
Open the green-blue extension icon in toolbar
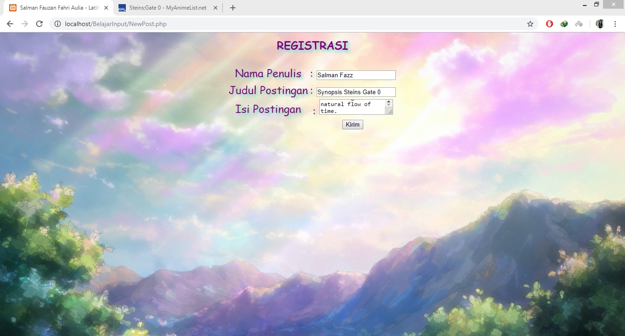pyautogui.click(x=564, y=24)
